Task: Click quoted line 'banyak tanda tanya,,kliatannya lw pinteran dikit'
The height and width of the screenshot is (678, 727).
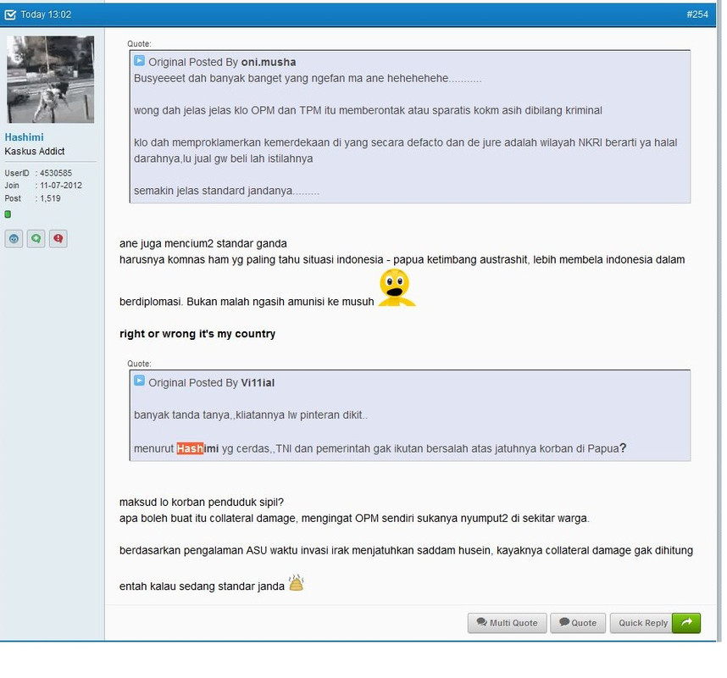Action: [251, 414]
